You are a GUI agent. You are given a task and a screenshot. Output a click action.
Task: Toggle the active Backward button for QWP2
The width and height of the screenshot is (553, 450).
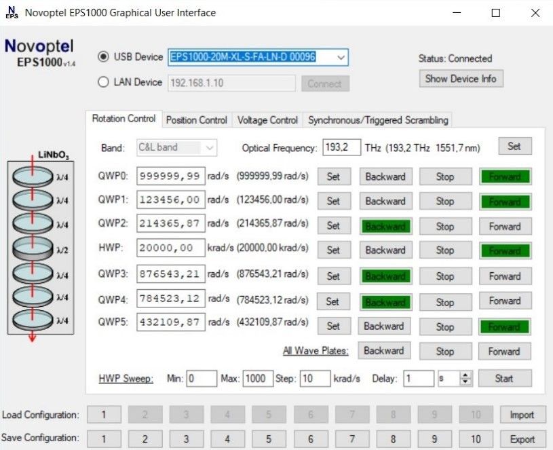[x=385, y=226]
